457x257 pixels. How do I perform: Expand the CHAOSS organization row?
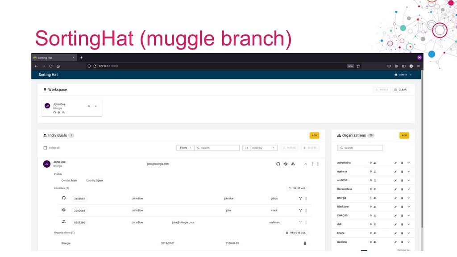pos(409,216)
